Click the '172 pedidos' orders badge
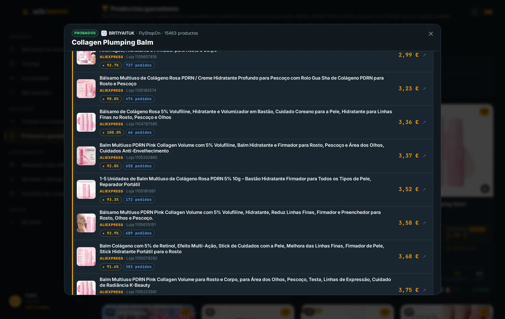Screen dimensions: 505x319 point(139,200)
